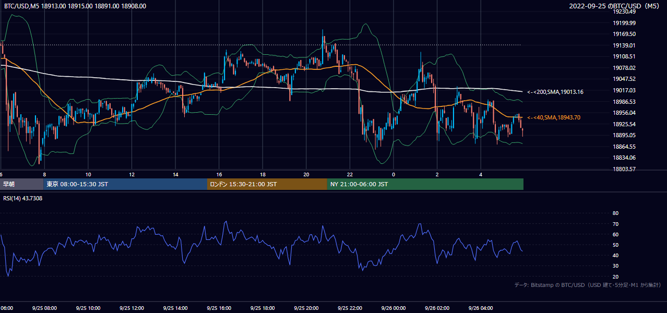Image resolution: width=667 pixels, height=313 pixels.
Task: Click hour tick 22 under price chart
Action: pyautogui.click(x=350, y=174)
